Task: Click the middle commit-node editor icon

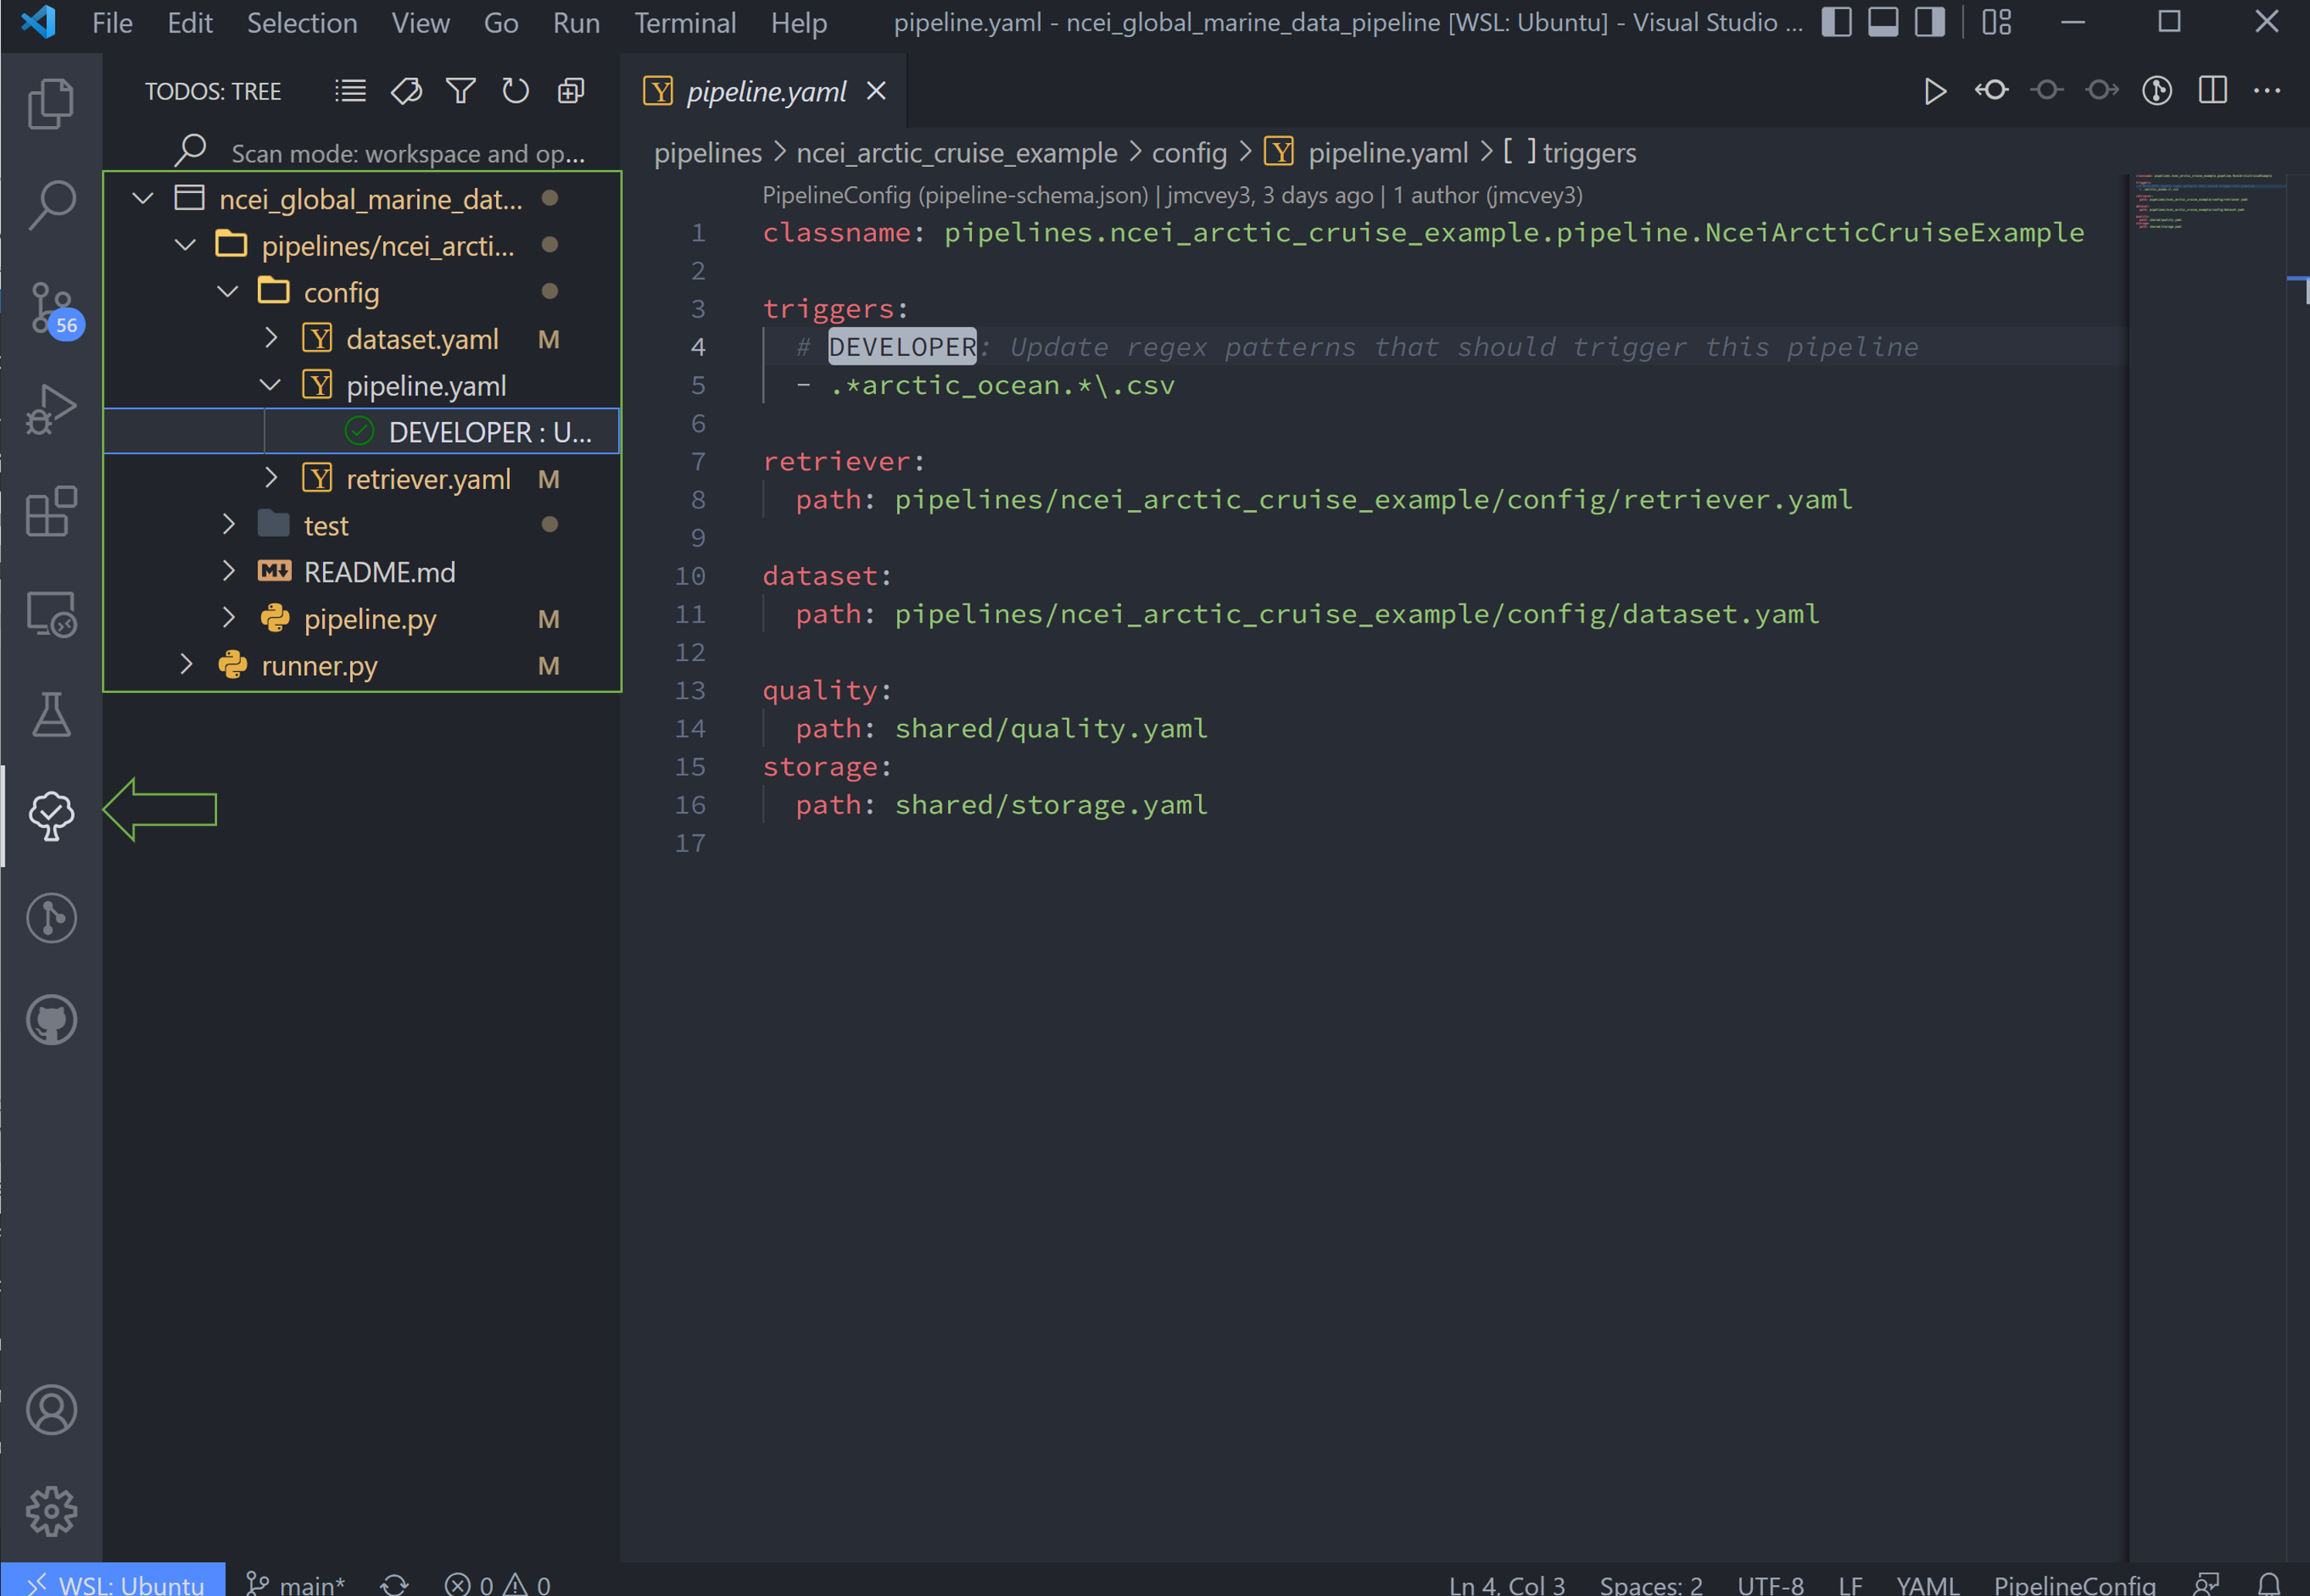Action: pos(2047,90)
